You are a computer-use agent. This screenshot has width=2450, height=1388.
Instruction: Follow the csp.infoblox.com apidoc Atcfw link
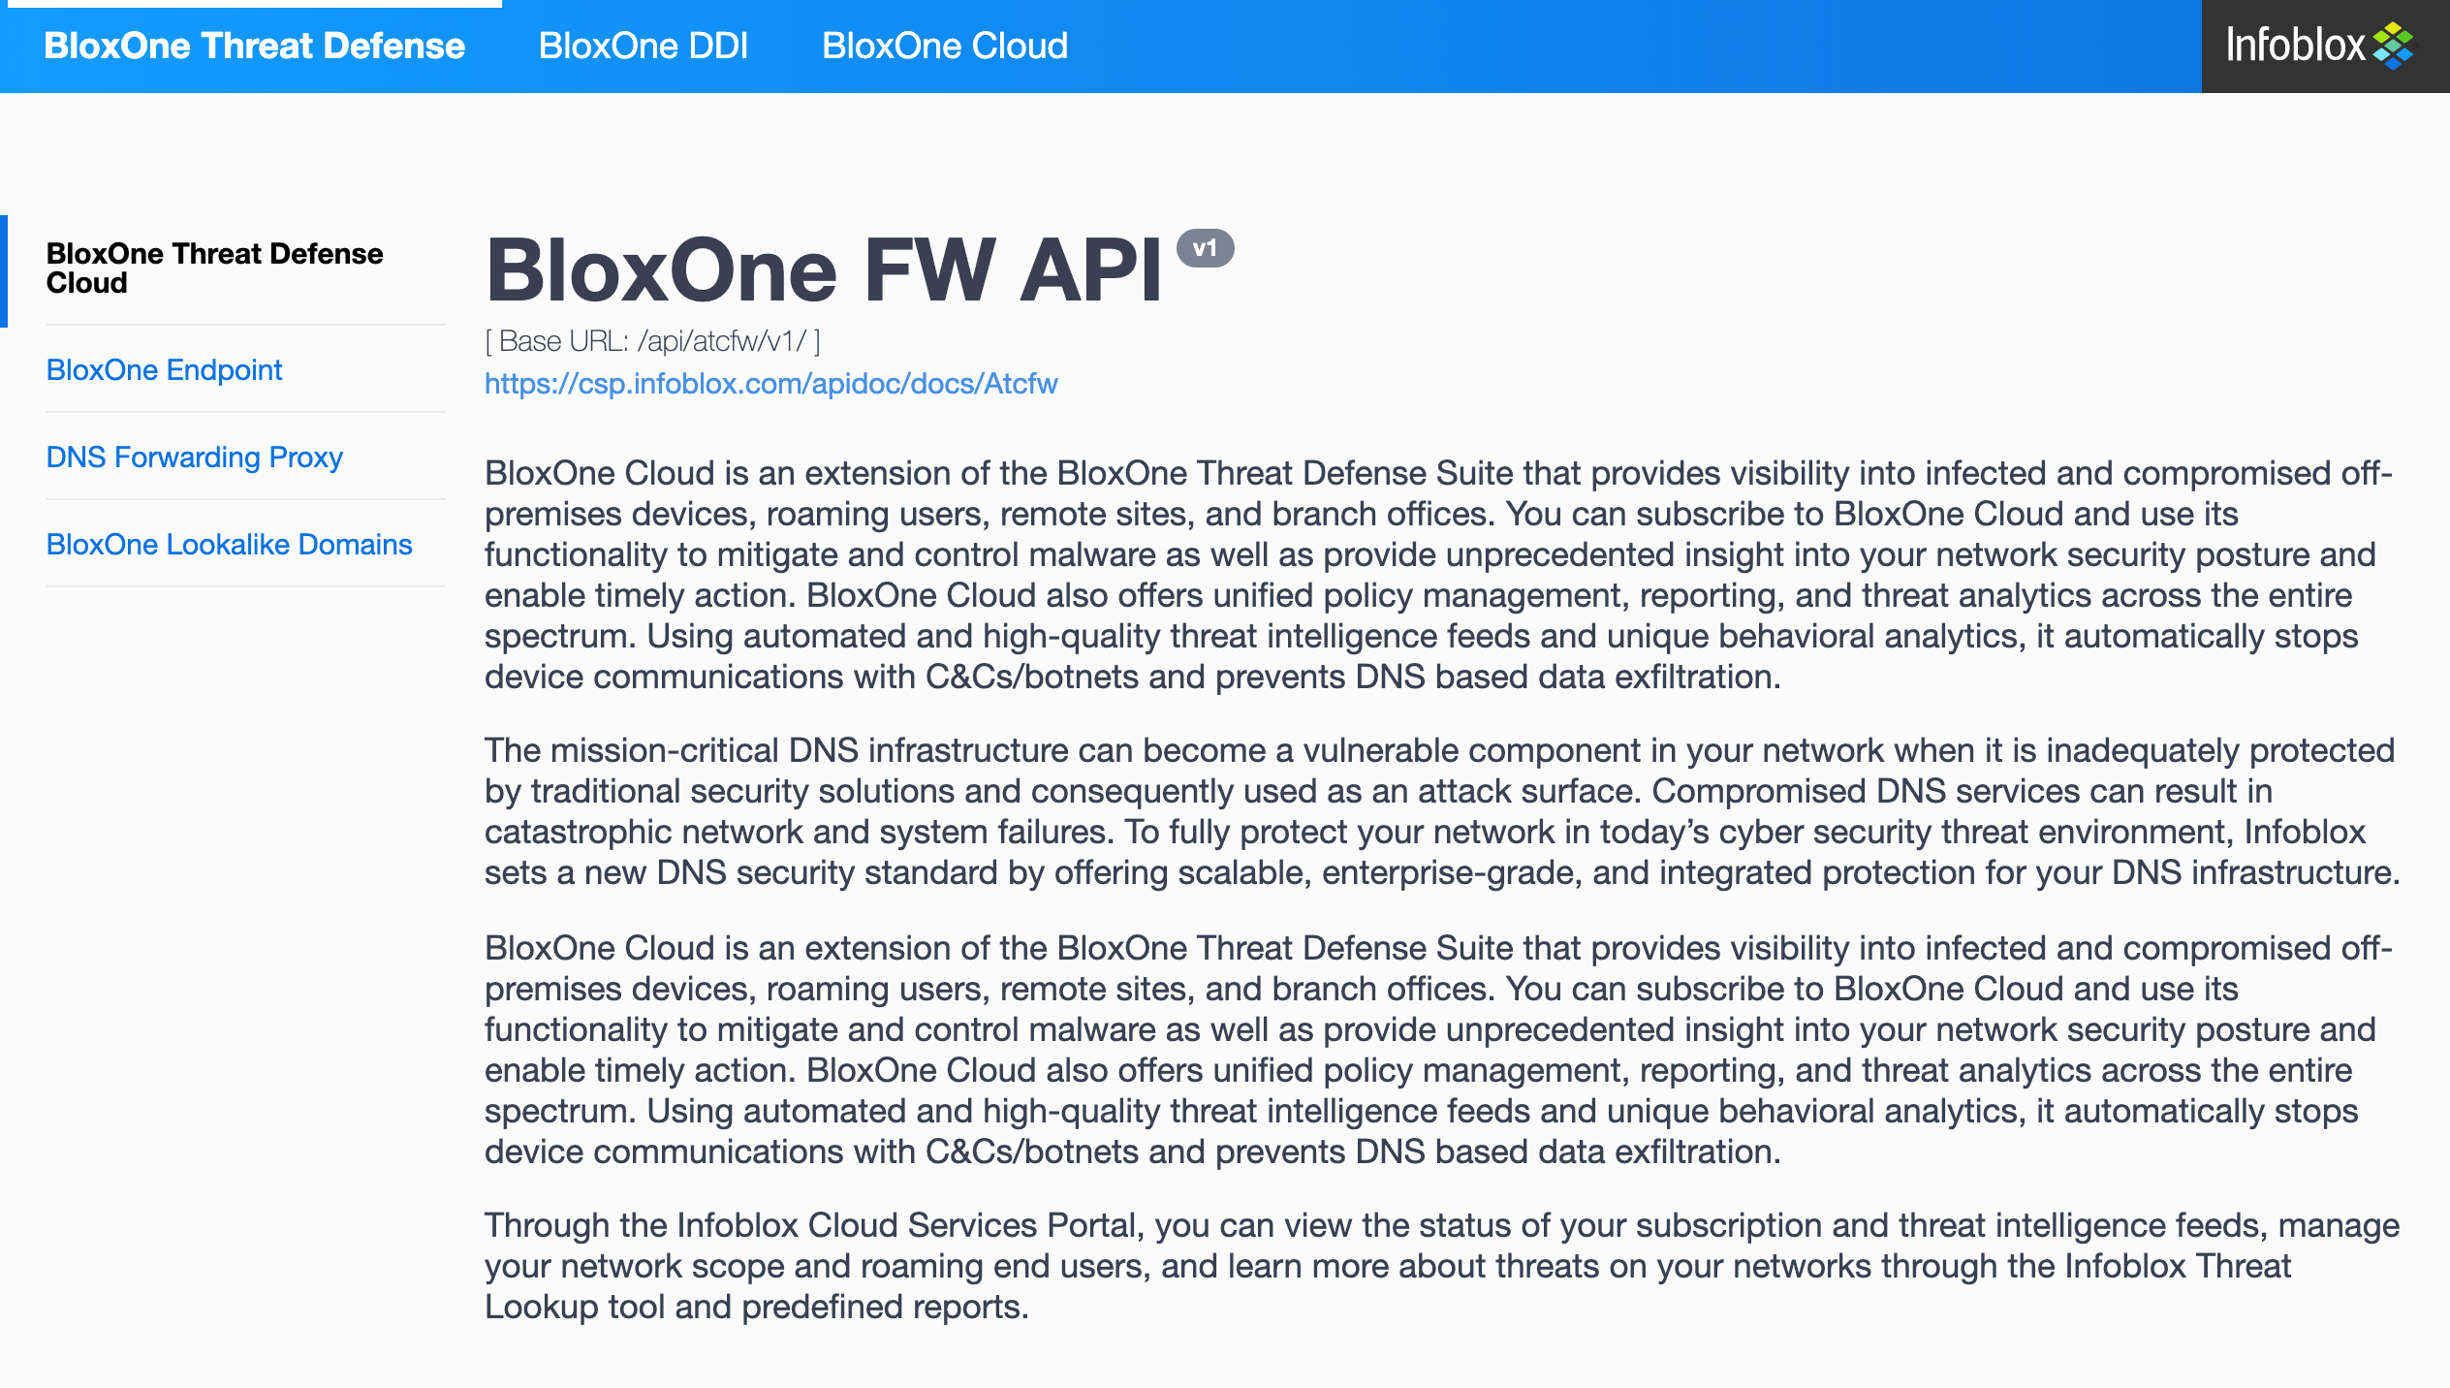[x=770, y=384]
